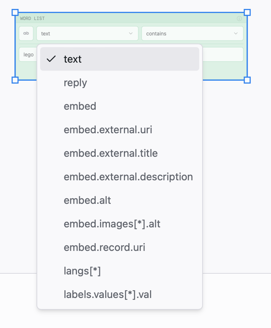Select 'embed.images[*].alt' option
This screenshot has height=328, width=271.
click(x=120, y=224)
